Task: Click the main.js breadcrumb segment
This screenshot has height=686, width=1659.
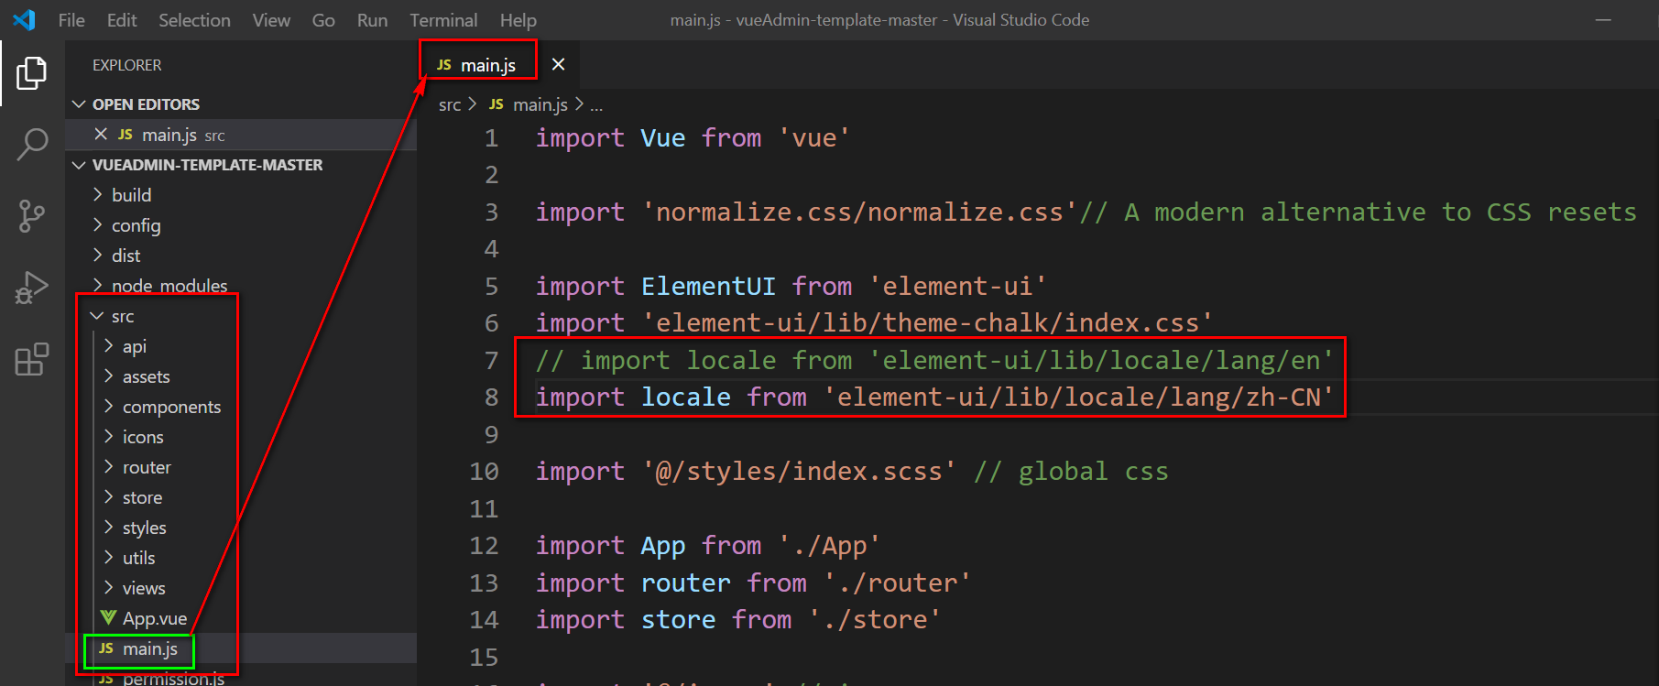Action: tap(540, 104)
